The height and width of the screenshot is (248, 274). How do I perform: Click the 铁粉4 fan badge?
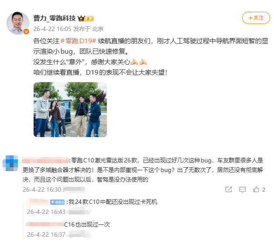57,202
